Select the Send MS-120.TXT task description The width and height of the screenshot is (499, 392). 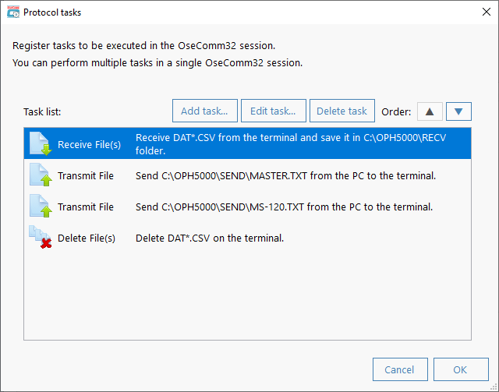click(x=284, y=207)
